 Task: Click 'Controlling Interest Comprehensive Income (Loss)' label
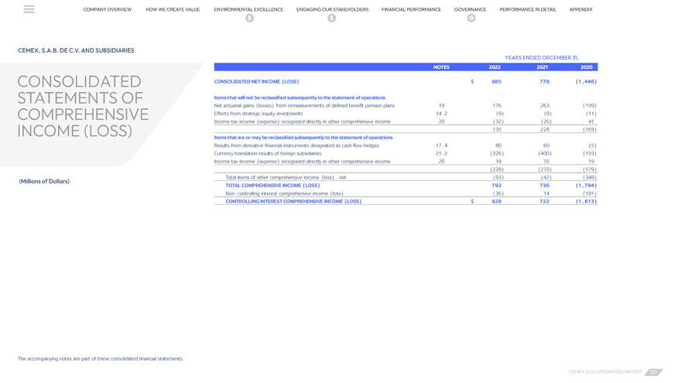click(293, 201)
